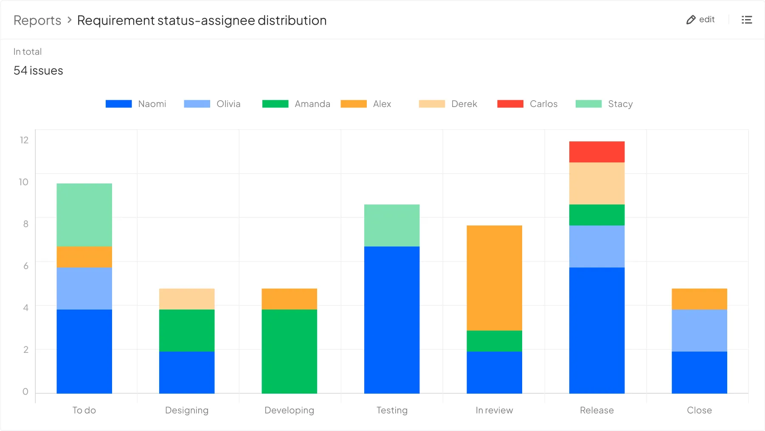The image size is (765, 431).
Task: Click Carlos red legend swatch
Action: coord(510,104)
